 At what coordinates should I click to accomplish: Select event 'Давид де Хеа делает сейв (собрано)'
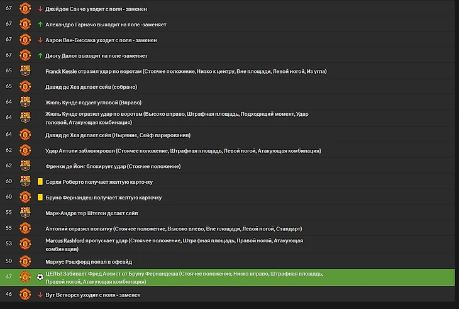(x=91, y=87)
